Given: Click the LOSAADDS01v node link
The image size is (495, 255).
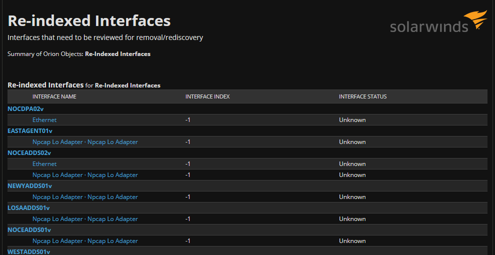Looking at the screenshot, I should tap(29, 207).
